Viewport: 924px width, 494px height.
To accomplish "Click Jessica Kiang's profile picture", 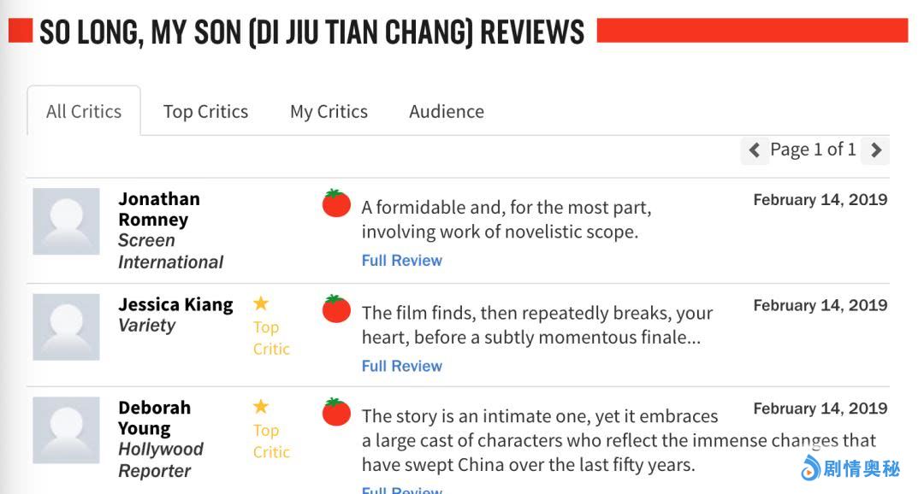I will 66,326.
